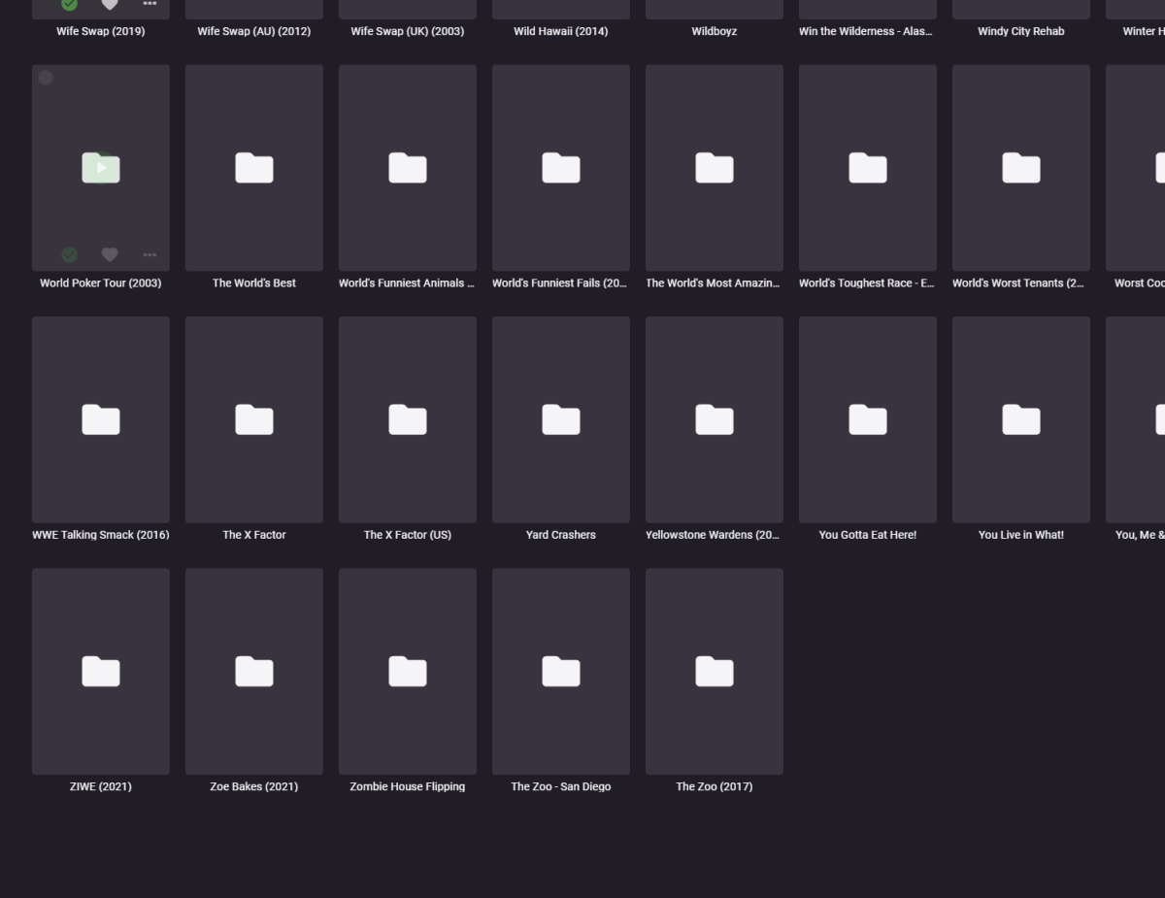Viewport: 1165px width, 898px height.
Task: Mark Wife Swap (2019) as unwatched
Action: (x=69, y=4)
